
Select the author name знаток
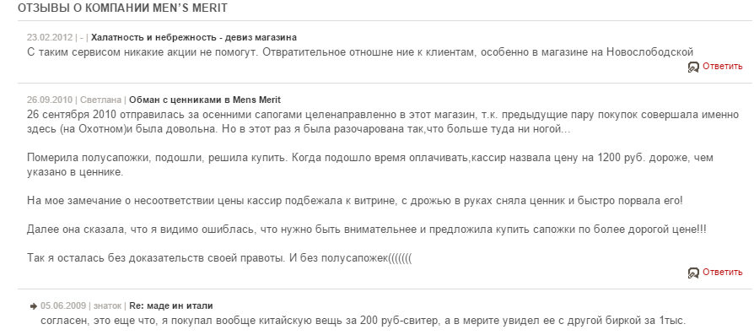[x=108, y=306]
